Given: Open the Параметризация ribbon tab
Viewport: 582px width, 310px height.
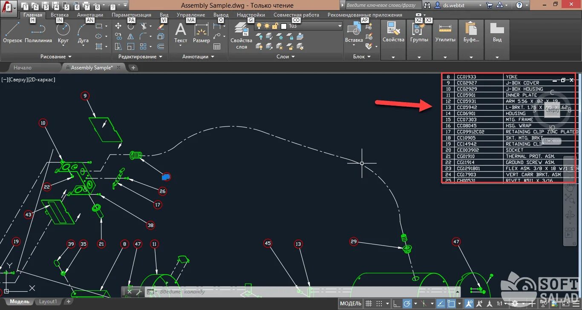Looking at the screenshot, I should click(132, 15).
